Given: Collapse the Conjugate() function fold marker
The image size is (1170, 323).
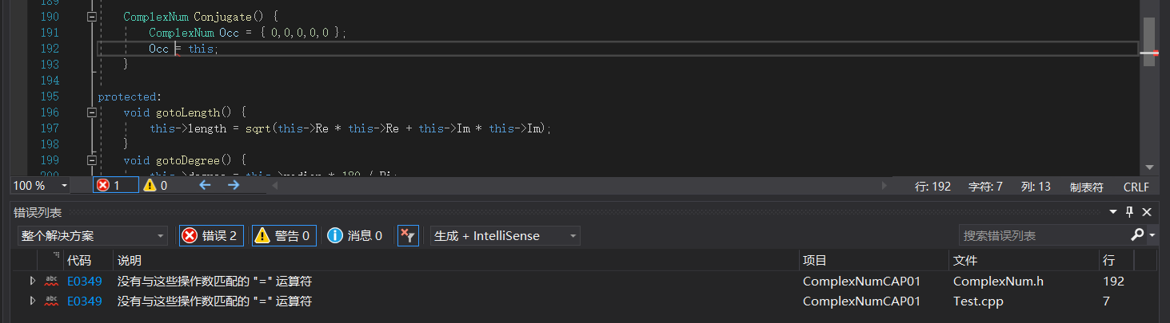Looking at the screenshot, I should (x=92, y=17).
